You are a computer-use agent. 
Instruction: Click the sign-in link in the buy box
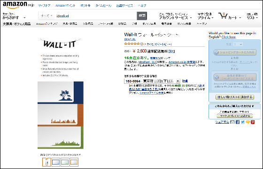(x=245, y=62)
